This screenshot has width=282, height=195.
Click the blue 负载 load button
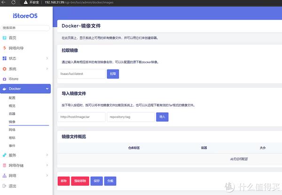[110, 181]
